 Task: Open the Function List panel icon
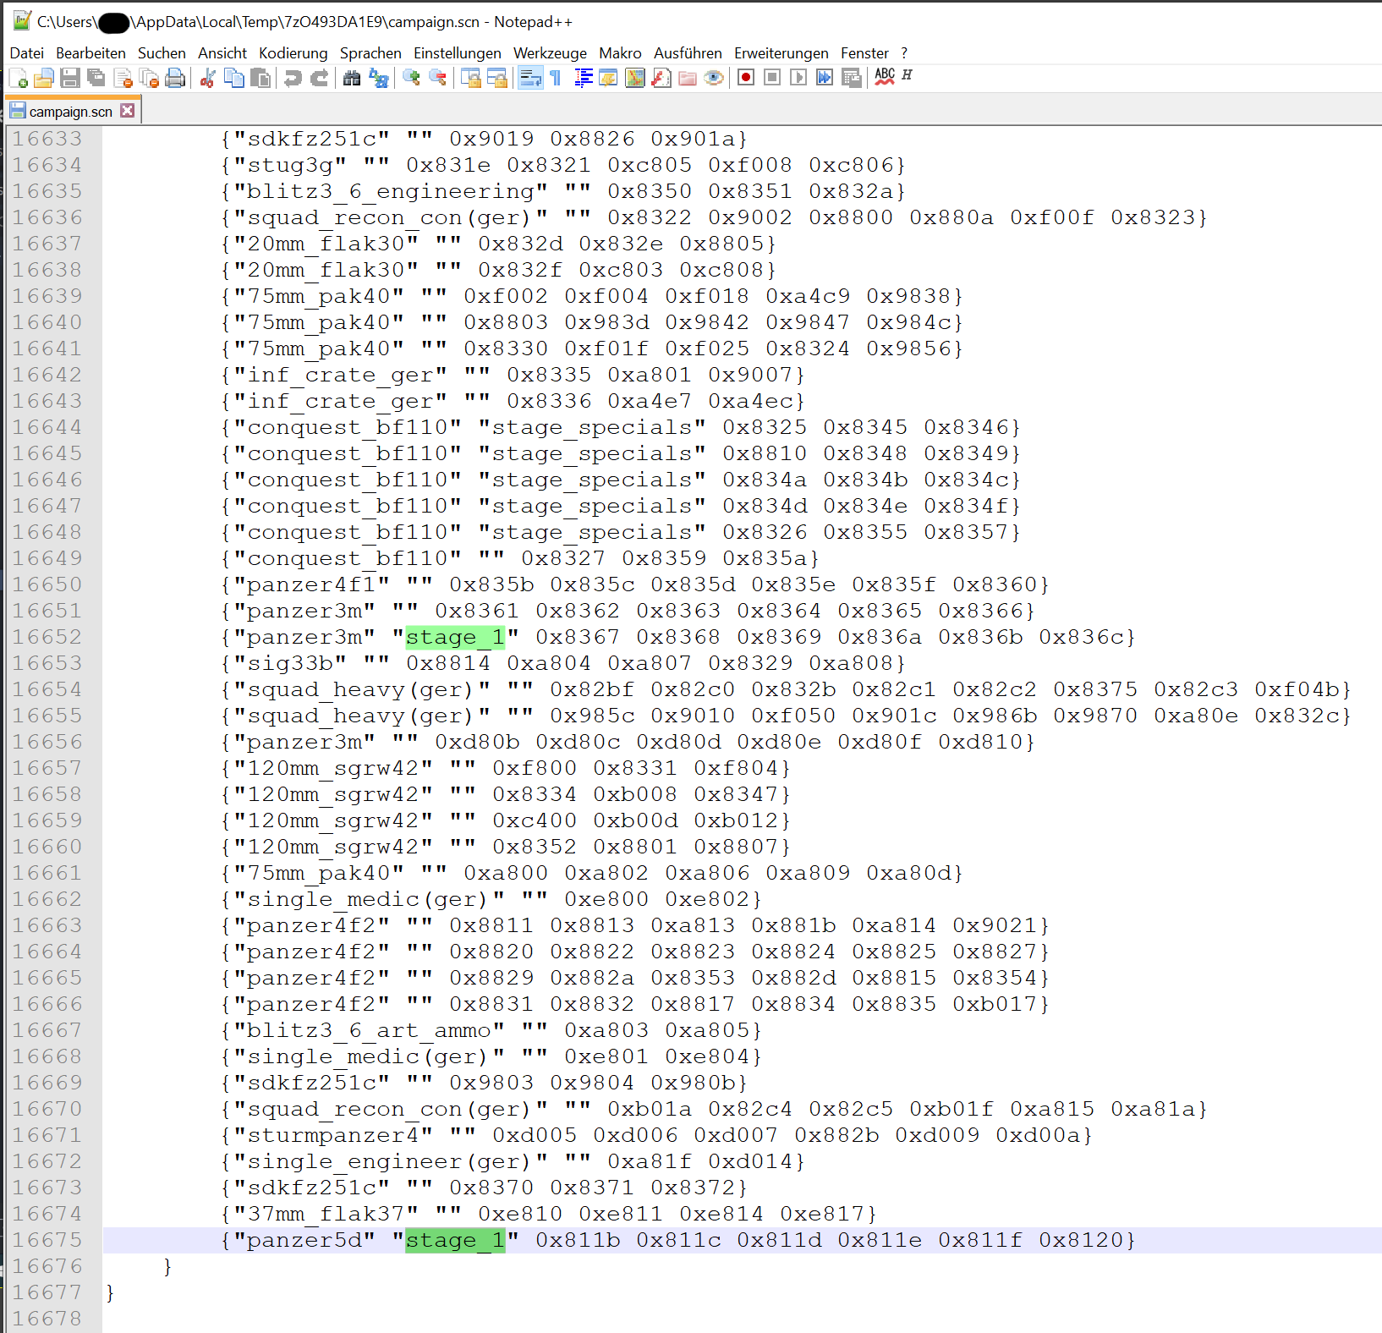coord(661,79)
